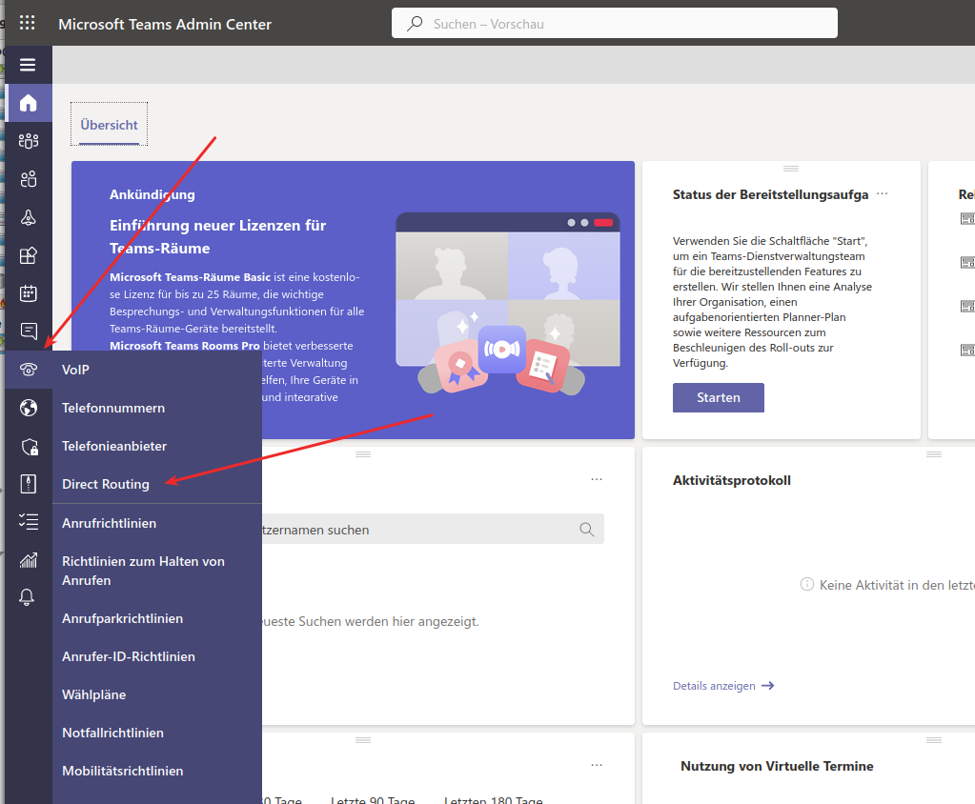Open Notfallrichtlinien in the VoIP menu
975x804 pixels.
[112, 733]
